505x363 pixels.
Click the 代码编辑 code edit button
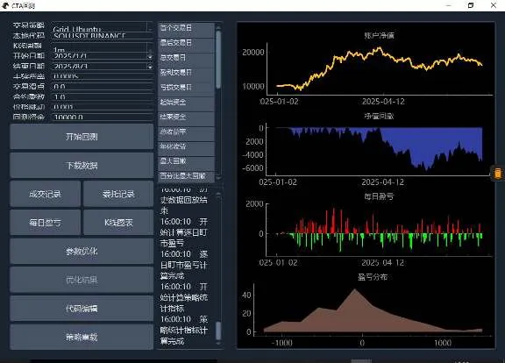tap(82, 309)
